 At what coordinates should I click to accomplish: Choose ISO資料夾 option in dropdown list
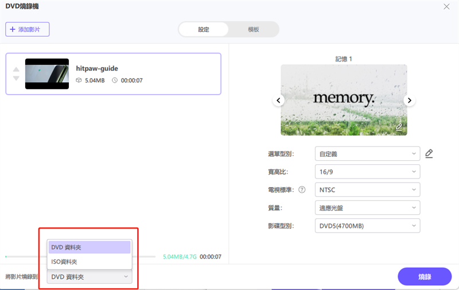[90, 262]
